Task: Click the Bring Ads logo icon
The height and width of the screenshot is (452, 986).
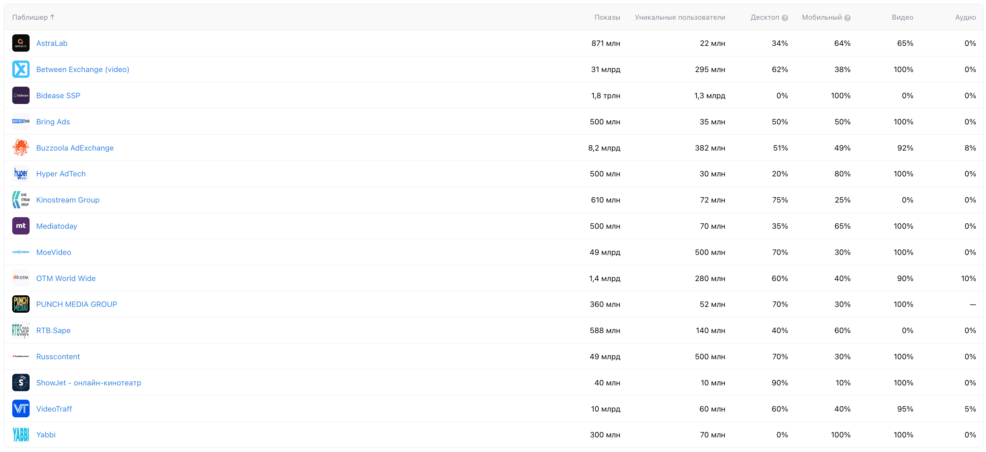Action: click(21, 121)
